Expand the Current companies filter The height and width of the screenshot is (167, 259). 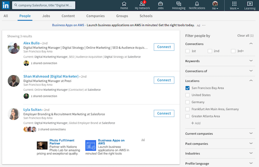point(251,133)
